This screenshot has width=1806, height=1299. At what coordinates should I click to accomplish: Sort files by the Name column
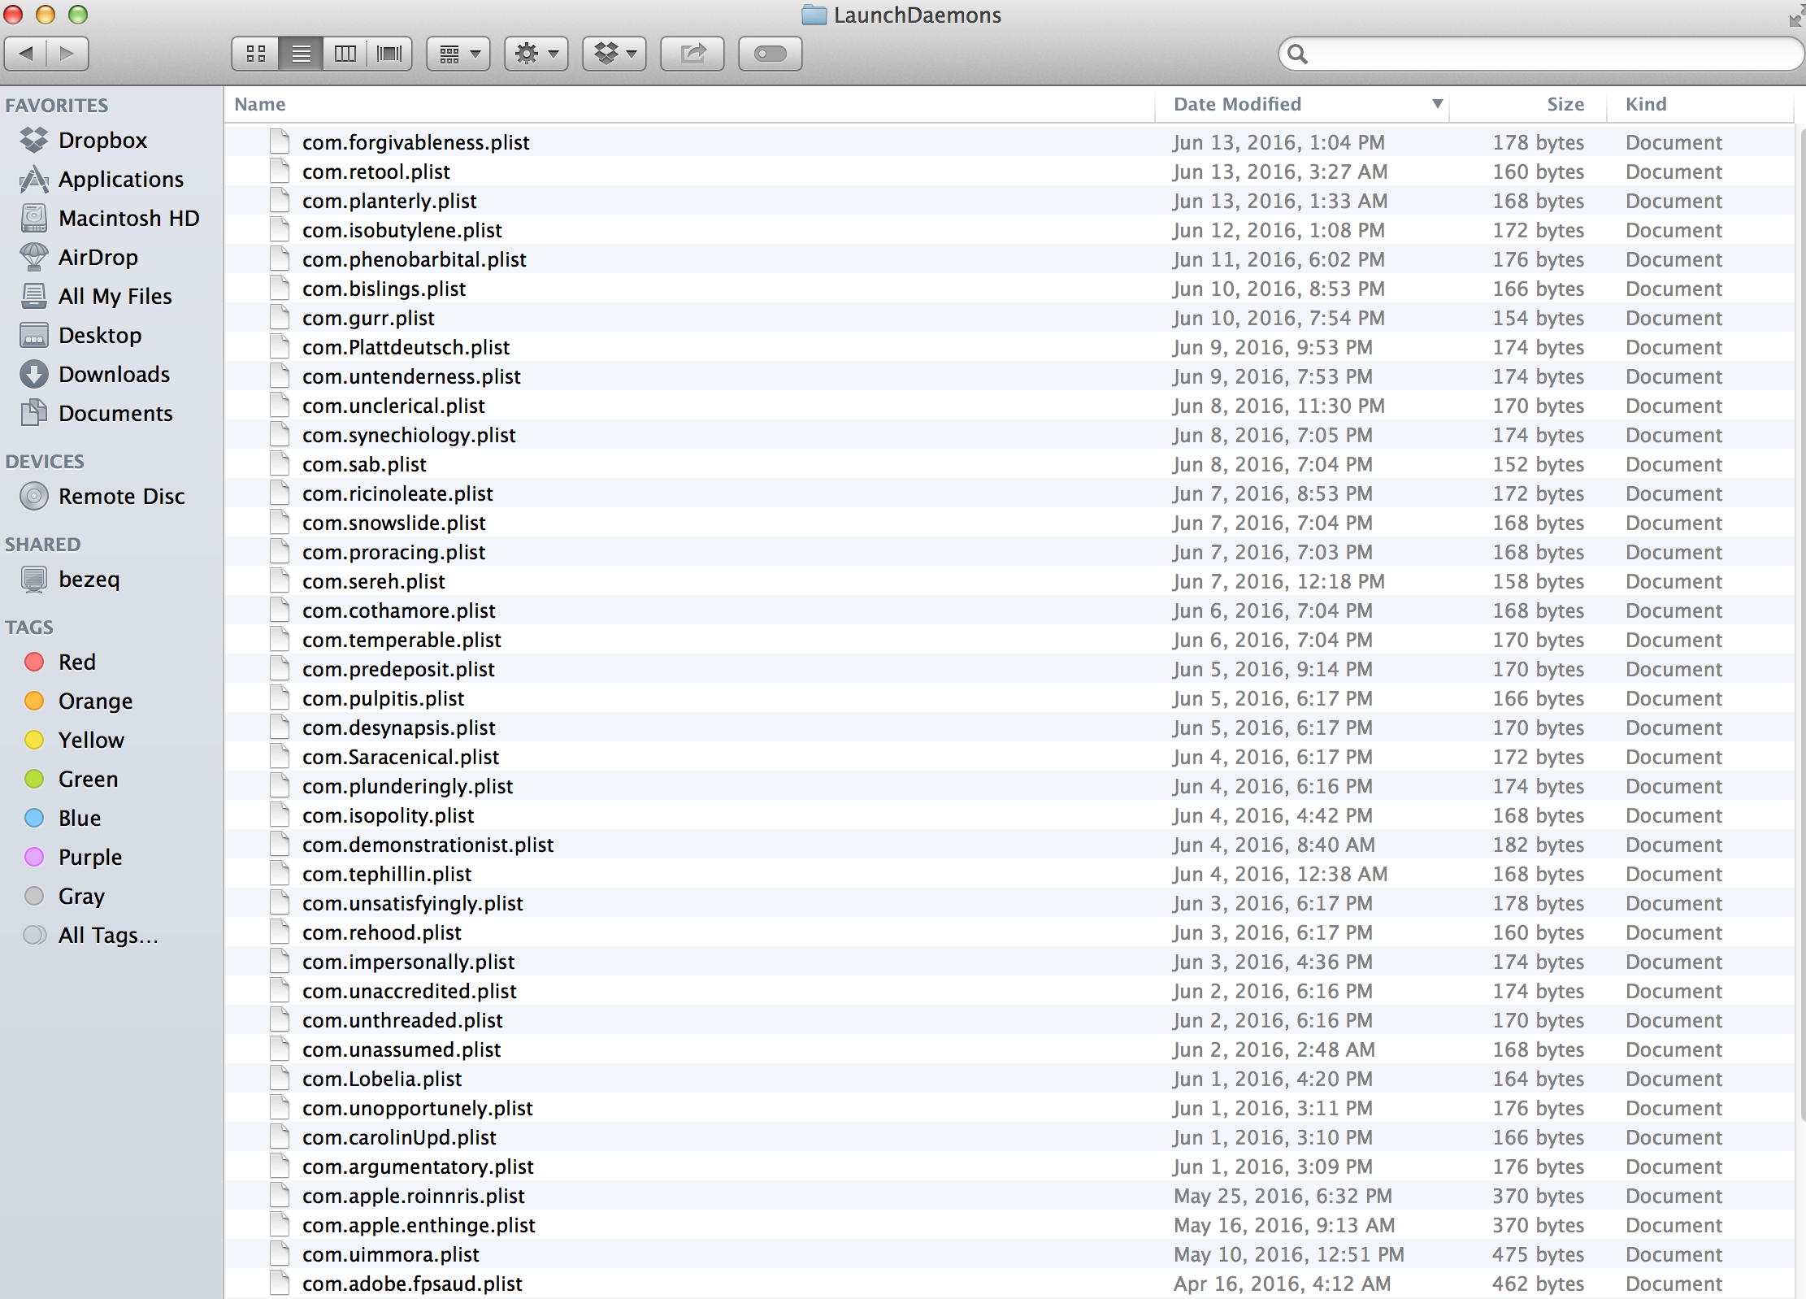pyautogui.click(x=260, y=104)
